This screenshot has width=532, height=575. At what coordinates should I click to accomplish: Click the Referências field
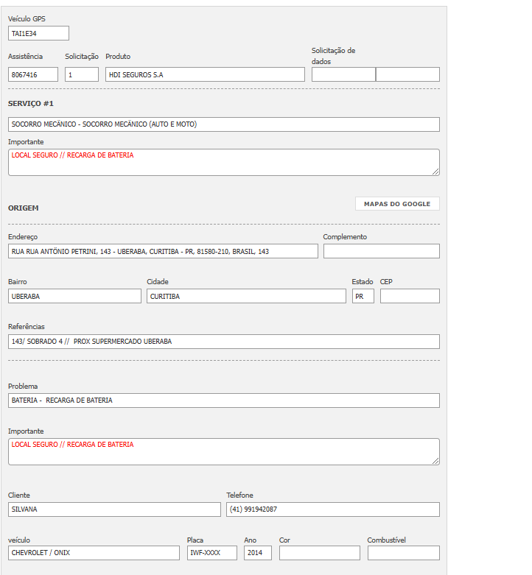click(223, 342)
